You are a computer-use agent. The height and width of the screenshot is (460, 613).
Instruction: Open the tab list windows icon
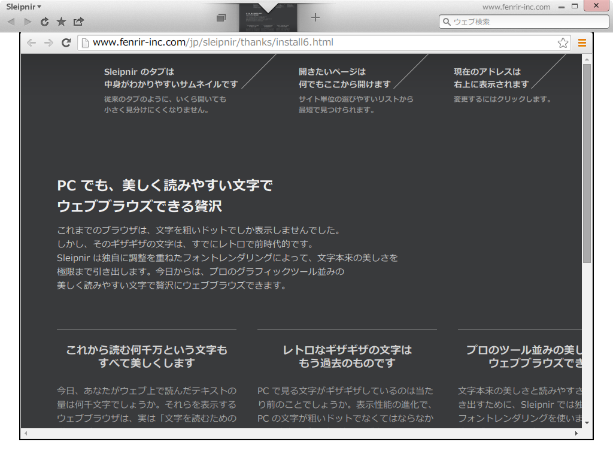[221, 17]
